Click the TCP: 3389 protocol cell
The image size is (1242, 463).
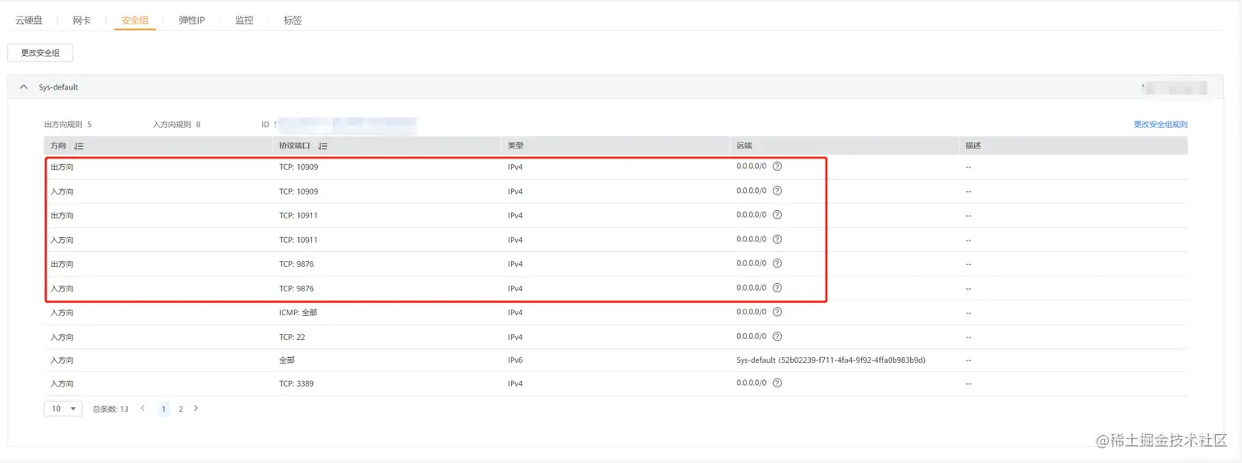point(297,383)
